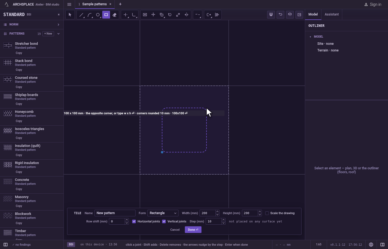
Task: Collapse the MODEL tree node
Action: [x=310, y=37]
